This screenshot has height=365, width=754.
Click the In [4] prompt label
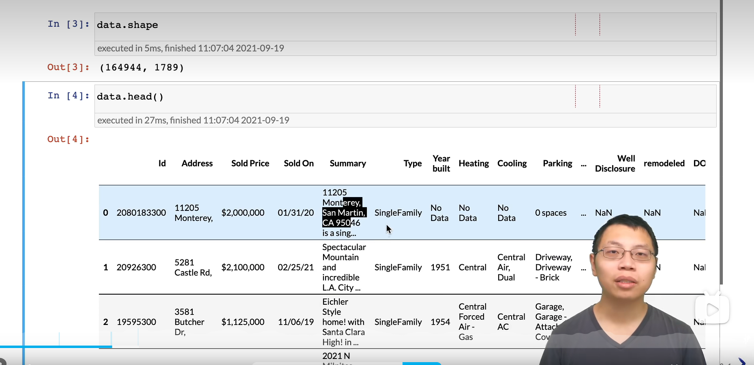[68, 95]
